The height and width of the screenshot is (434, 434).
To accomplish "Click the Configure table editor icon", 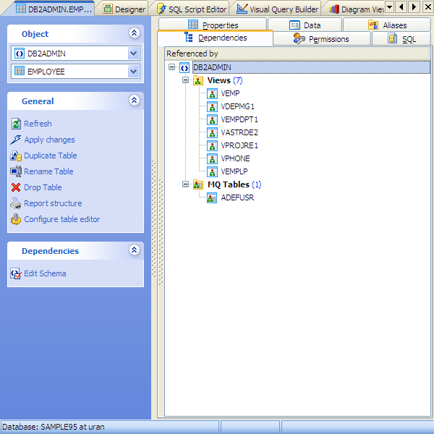I will [x=16, y=219].
